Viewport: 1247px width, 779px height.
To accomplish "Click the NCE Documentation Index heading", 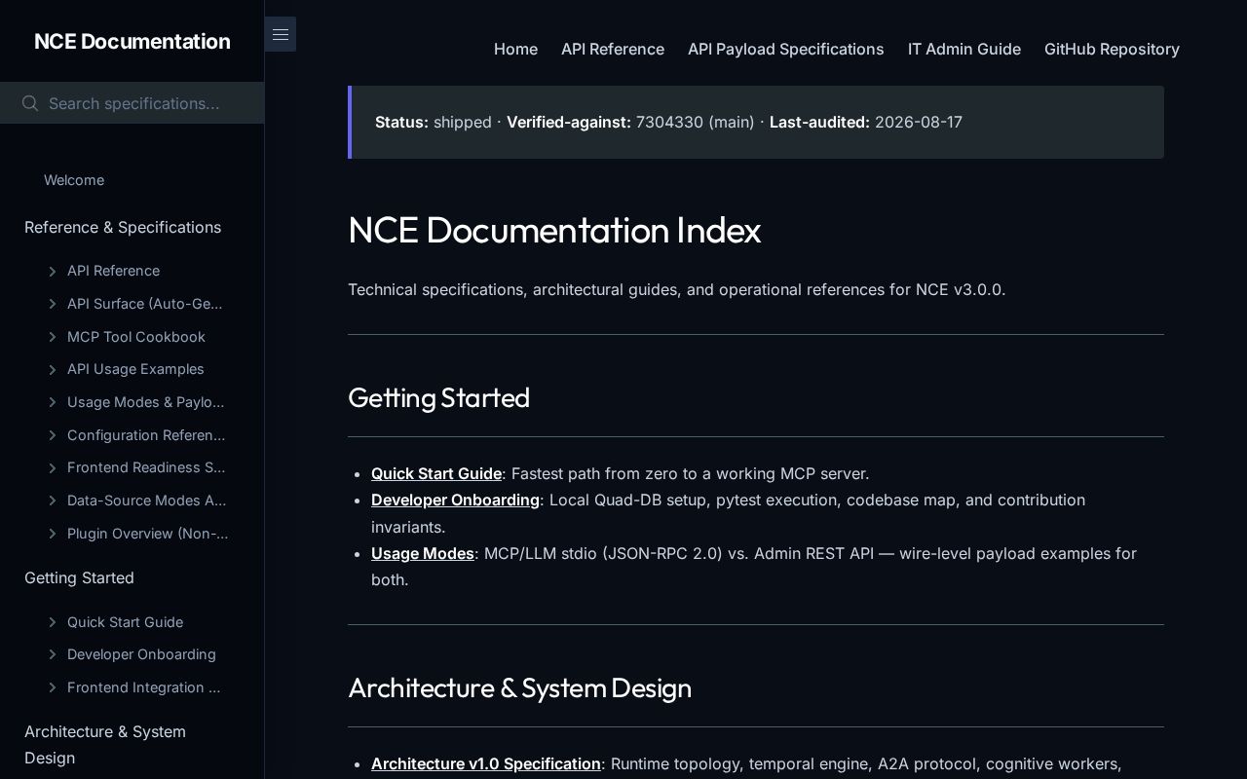I will 554,230.
